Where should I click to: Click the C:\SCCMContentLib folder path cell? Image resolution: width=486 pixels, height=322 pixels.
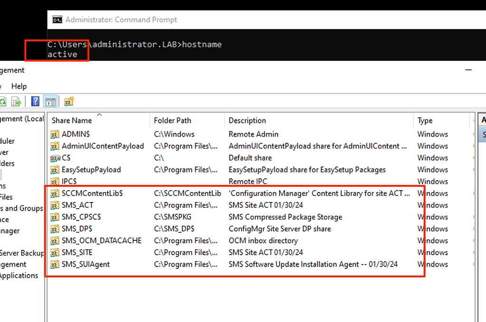187,193
